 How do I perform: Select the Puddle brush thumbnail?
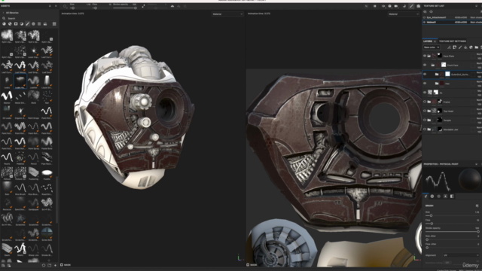[47, 172]
